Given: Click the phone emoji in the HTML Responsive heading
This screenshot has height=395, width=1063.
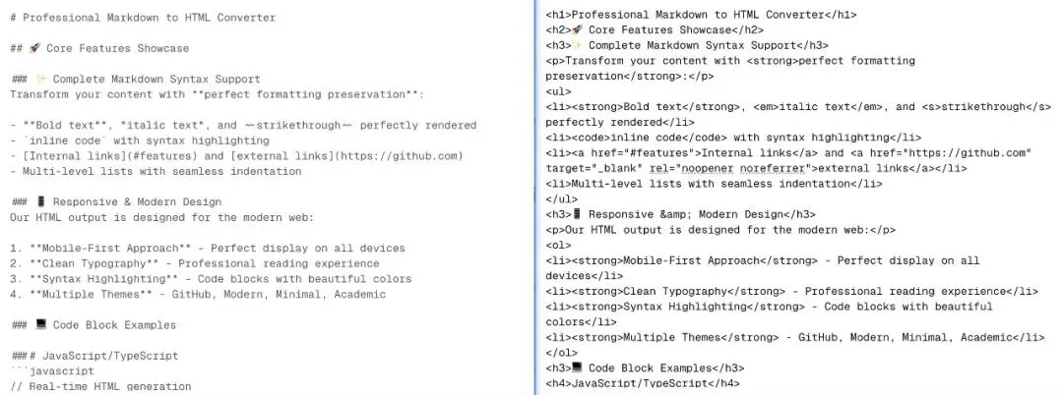Looking at the screenshot, I should point(577,214).
